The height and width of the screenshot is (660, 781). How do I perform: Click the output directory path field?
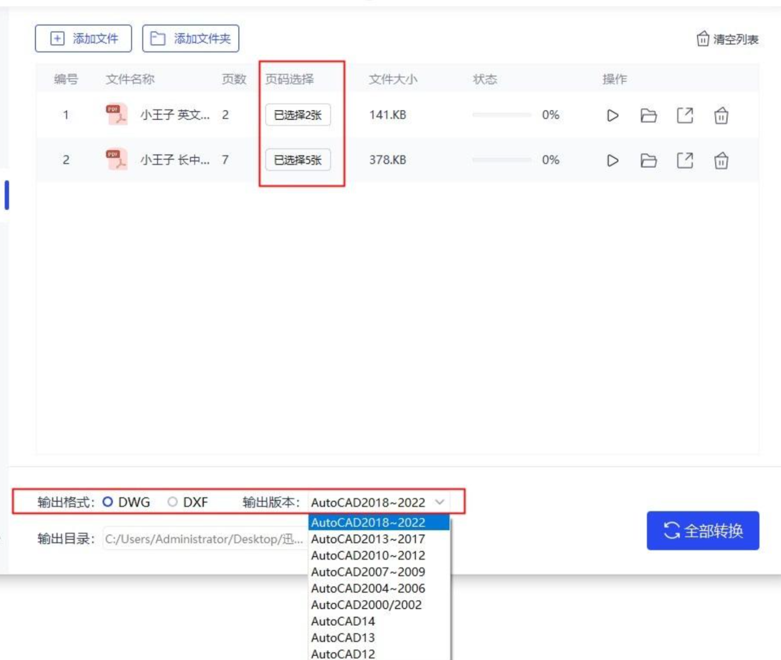204,539
